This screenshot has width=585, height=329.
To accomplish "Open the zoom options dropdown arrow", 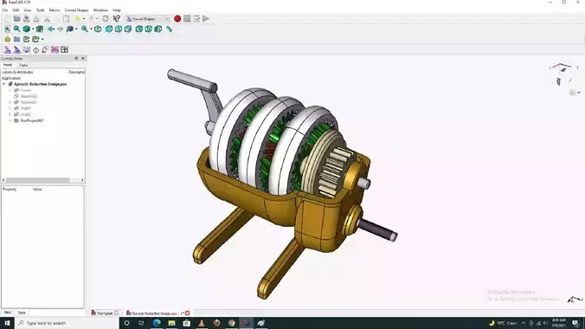I will 91,29.
